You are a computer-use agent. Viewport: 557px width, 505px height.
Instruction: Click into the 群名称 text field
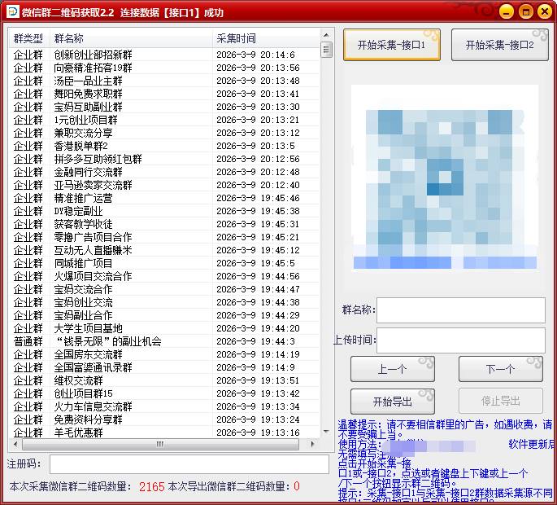click(460, 310)
